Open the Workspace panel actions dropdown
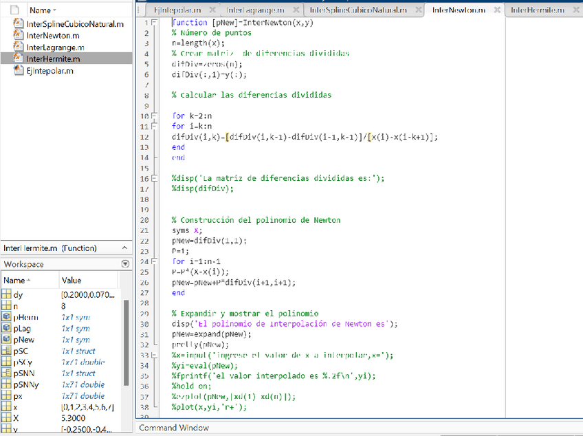 125,264
